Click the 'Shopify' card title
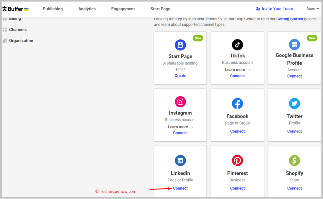This screenshot has width=323, height=199. coord(294,173)
